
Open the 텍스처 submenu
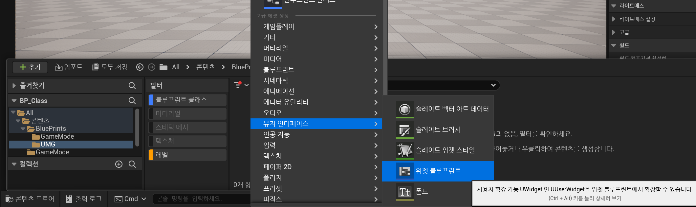click(316, 156)
